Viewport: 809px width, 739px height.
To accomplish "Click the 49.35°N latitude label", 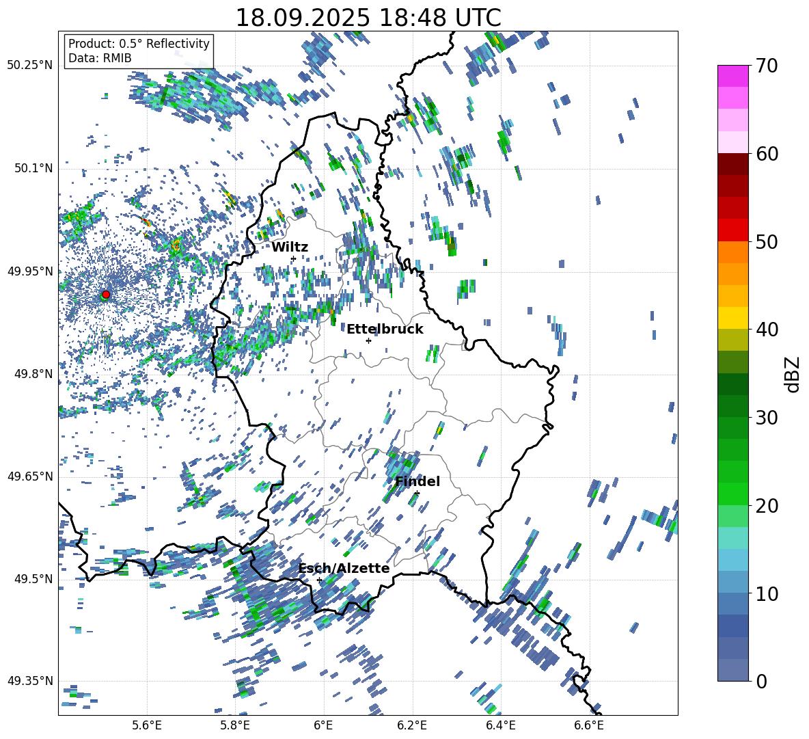I will click(30, 681).
